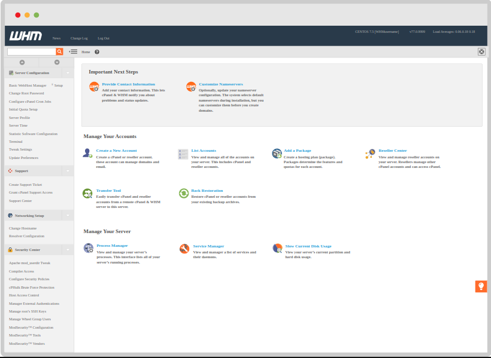Open Change Root Password
Viewport: 491px width, 358px height.
click(x=26, y=93)
